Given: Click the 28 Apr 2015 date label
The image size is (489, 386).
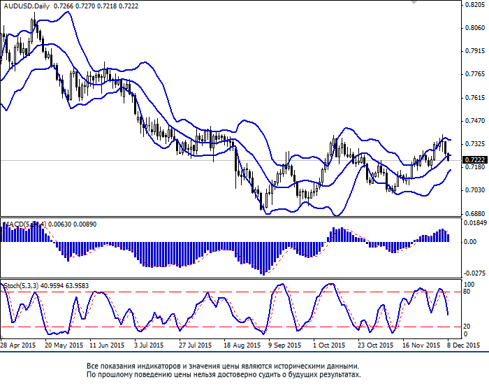Looking at the screenshot, I should (17, 345).
